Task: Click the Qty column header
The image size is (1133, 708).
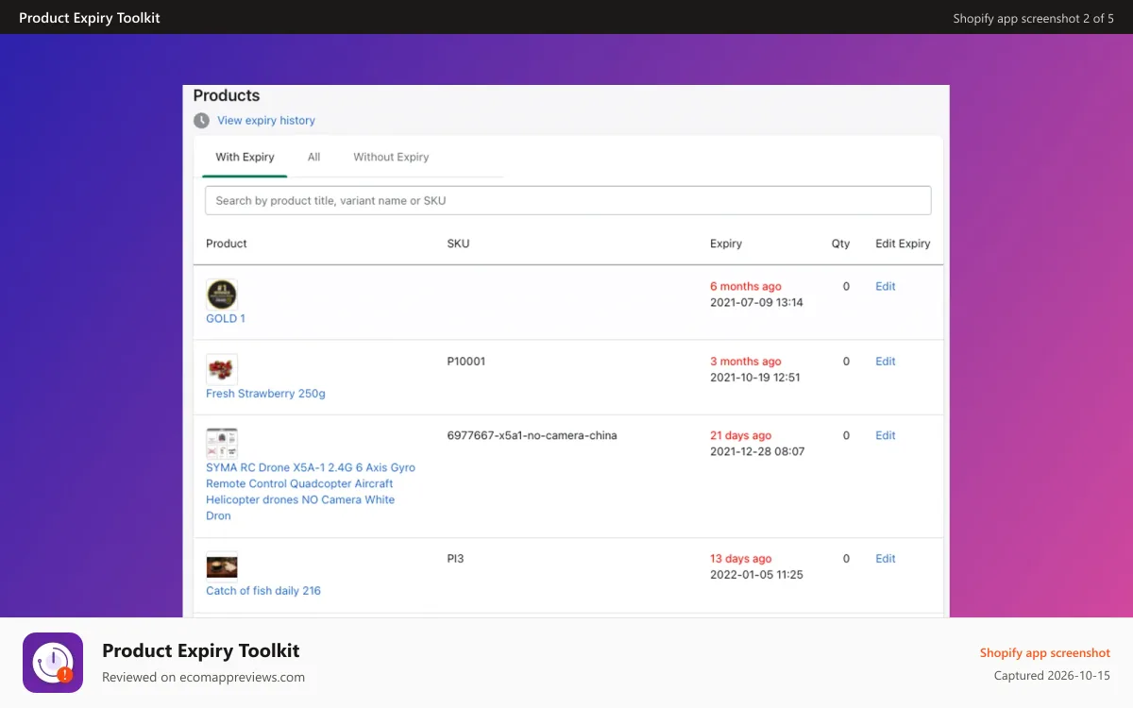Action: pos(840,244)
